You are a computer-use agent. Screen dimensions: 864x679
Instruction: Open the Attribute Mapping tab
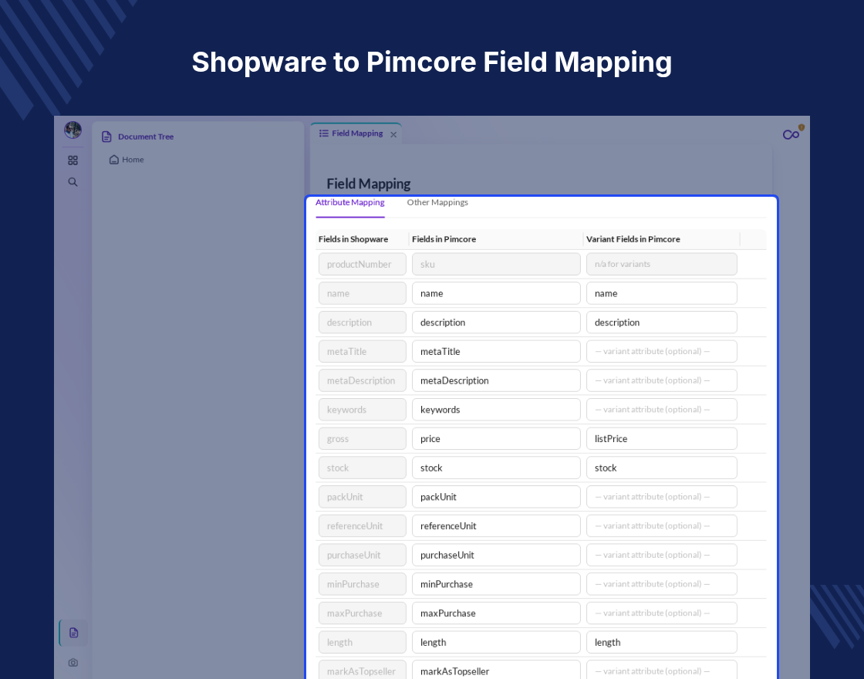(350, 203)
